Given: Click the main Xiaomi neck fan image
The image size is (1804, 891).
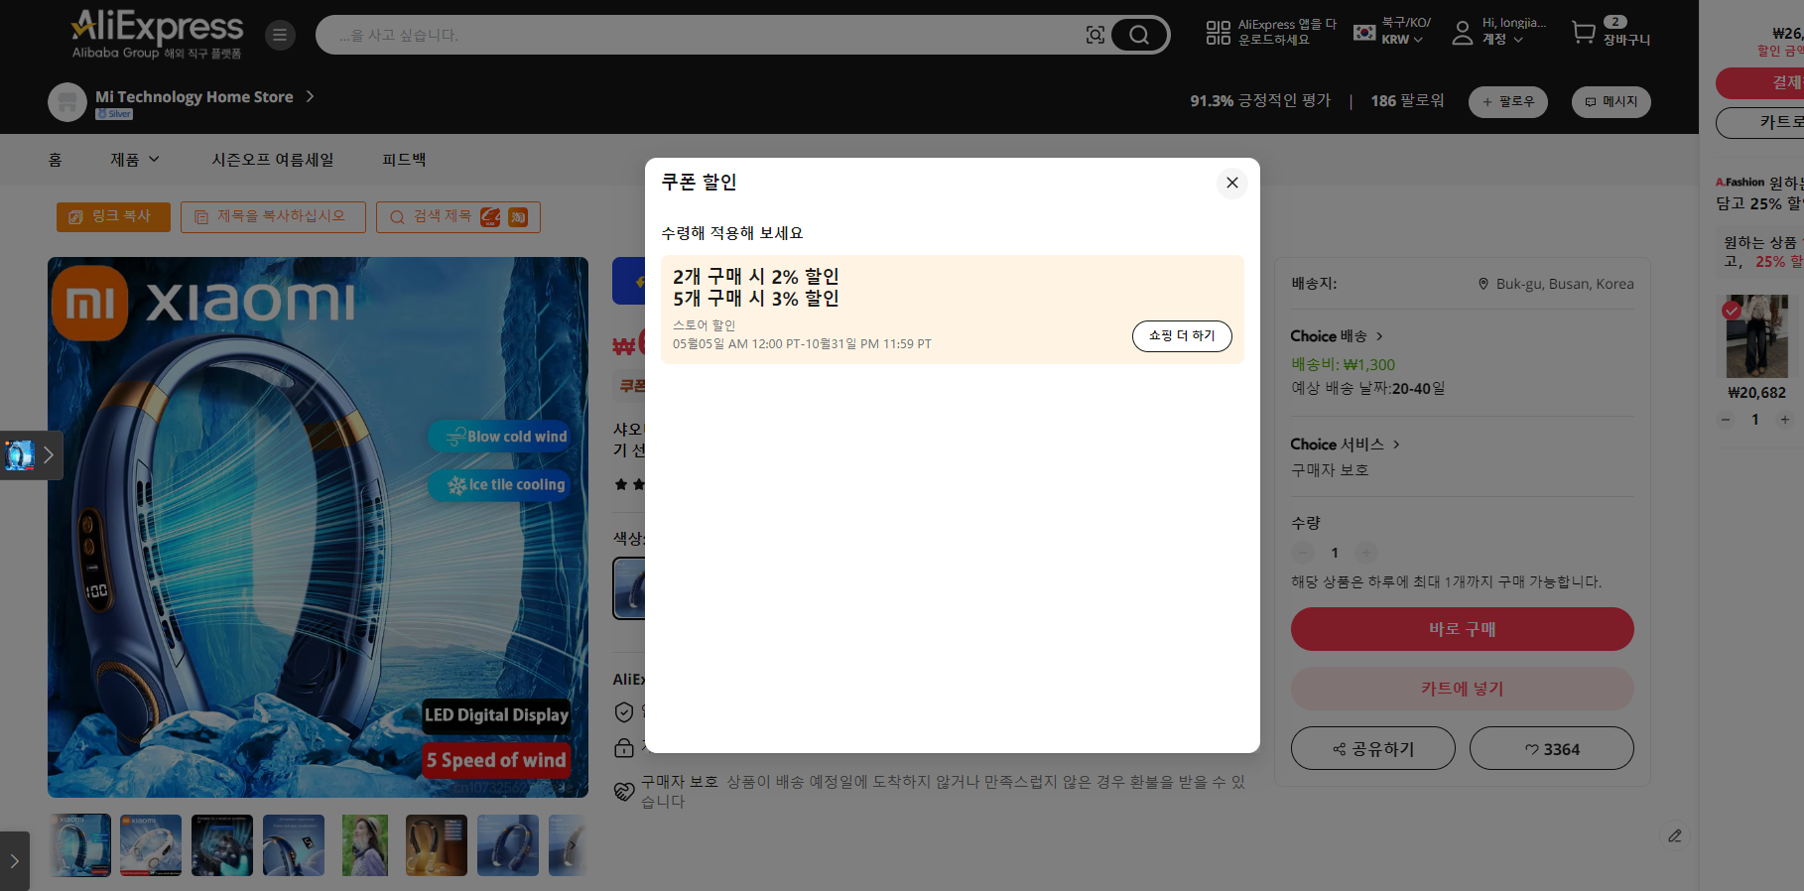Looking at the screenshot, I should pos(318,527).
